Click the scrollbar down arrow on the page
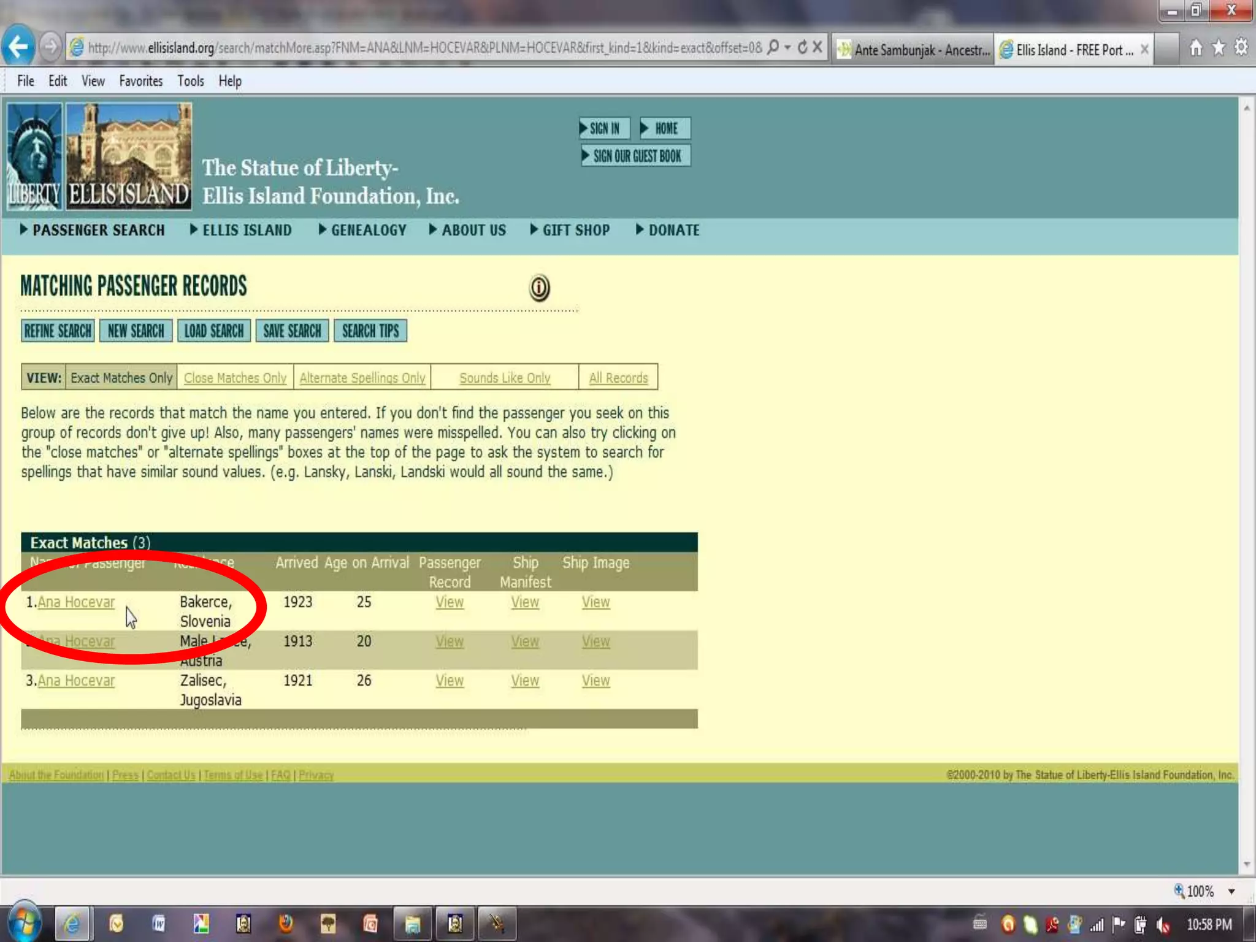 (1247, 865)
